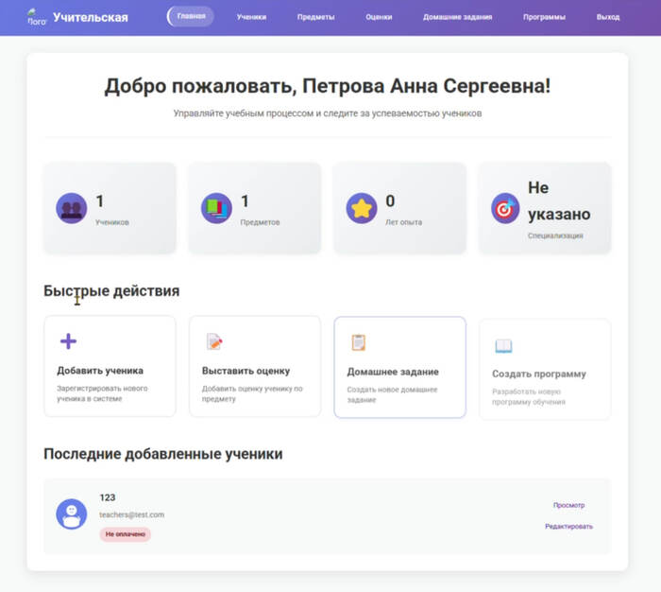
Task: Click the logo image beside Учительская
Action: [37, 17]
